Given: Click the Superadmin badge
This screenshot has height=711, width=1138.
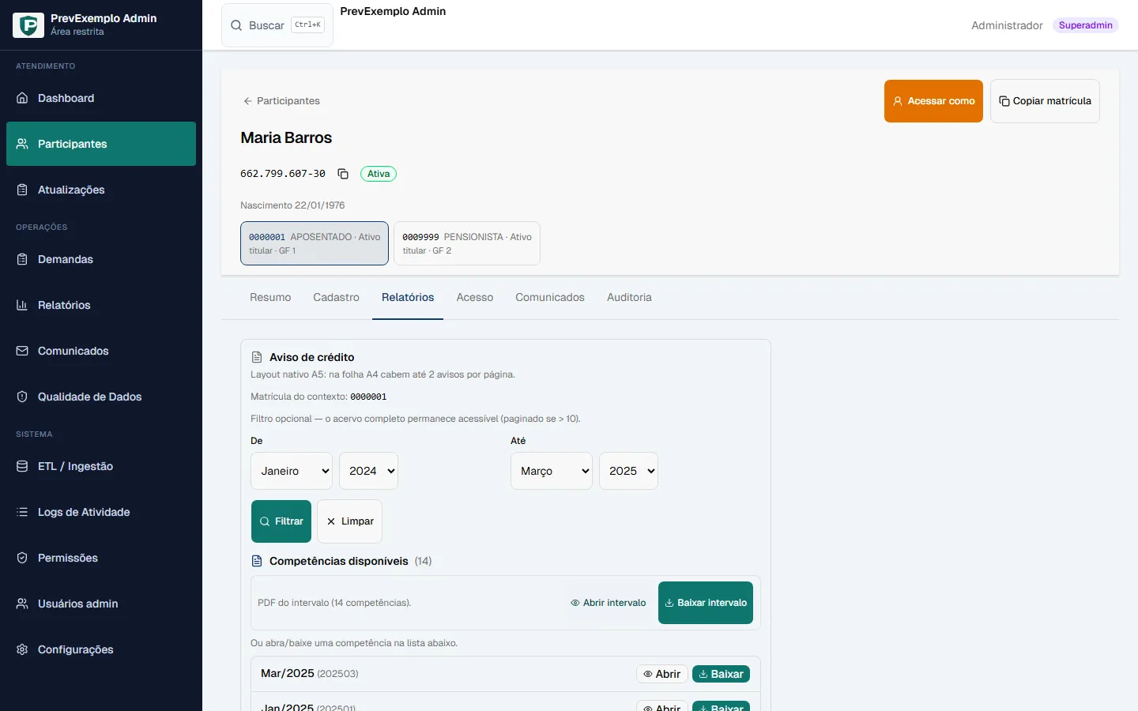Looking at the screenshot, I should 1086,25.
